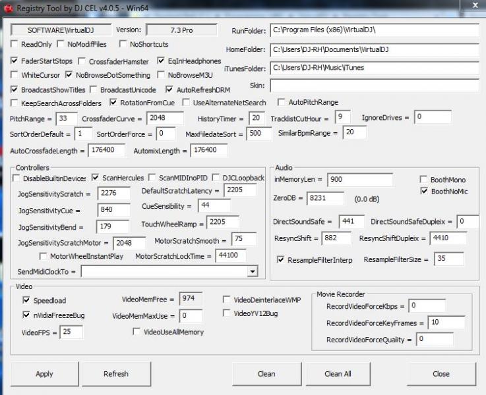Toggle EqInHeadphones checkbox
The image size is (486, 395).
161,61
